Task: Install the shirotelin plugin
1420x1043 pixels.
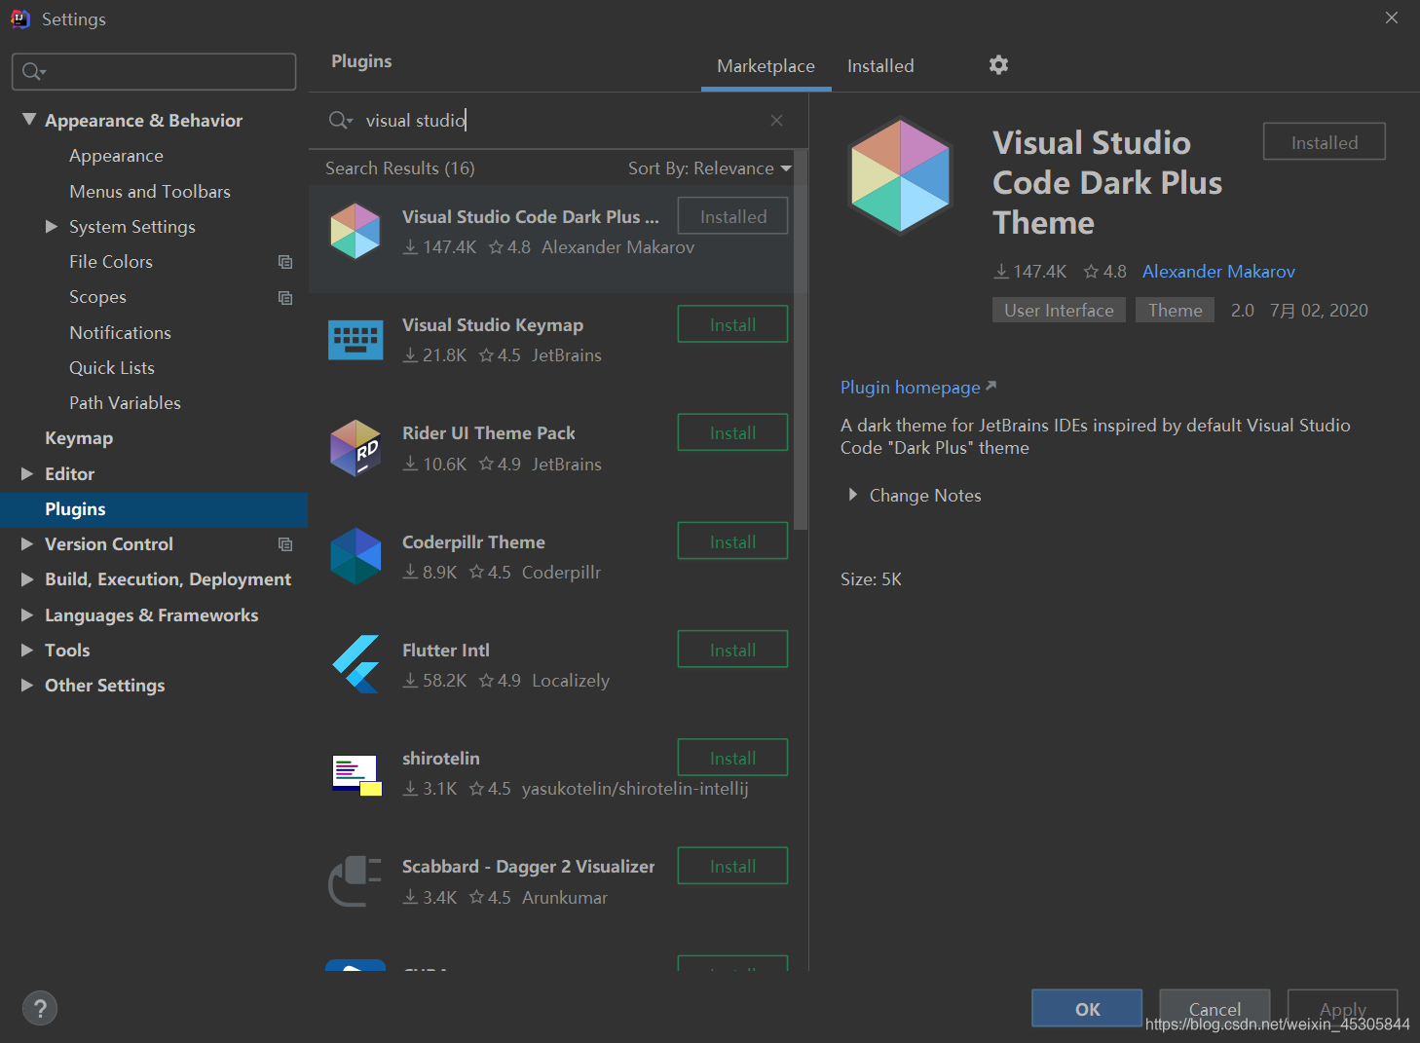Action: tap(732, 758)
